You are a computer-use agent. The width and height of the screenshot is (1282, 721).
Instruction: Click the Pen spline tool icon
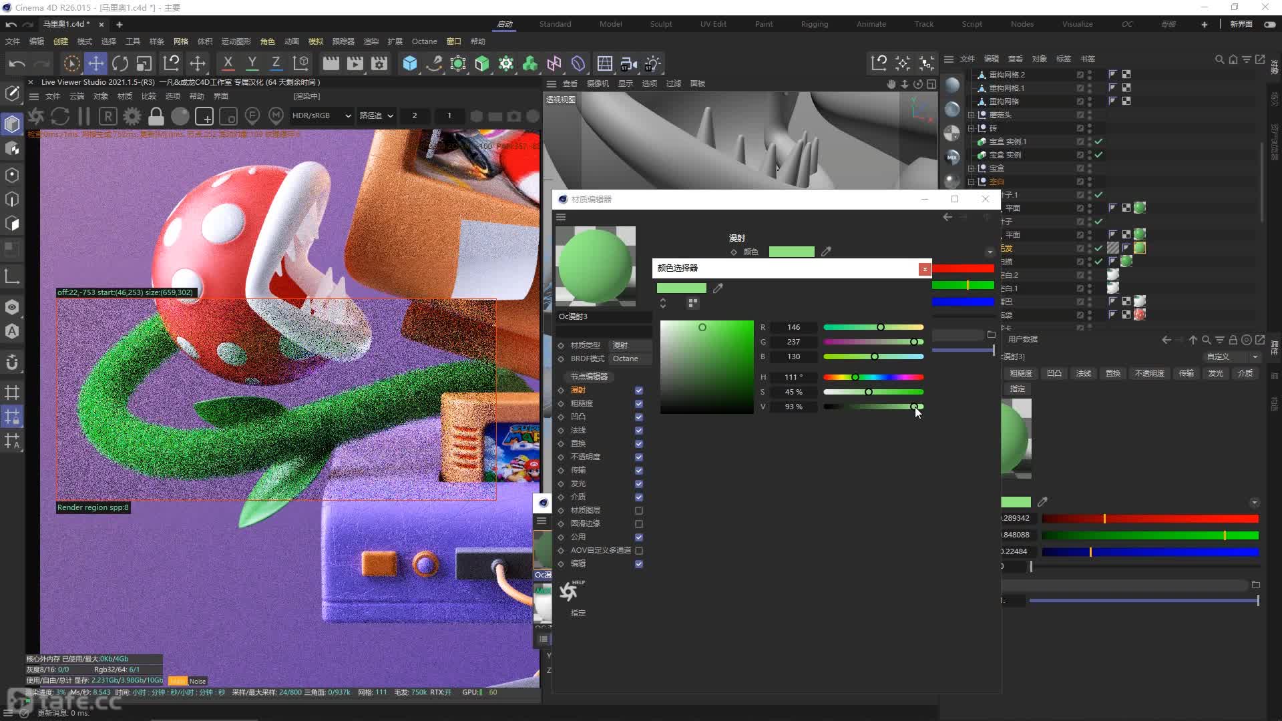click(x=434, y=63)
